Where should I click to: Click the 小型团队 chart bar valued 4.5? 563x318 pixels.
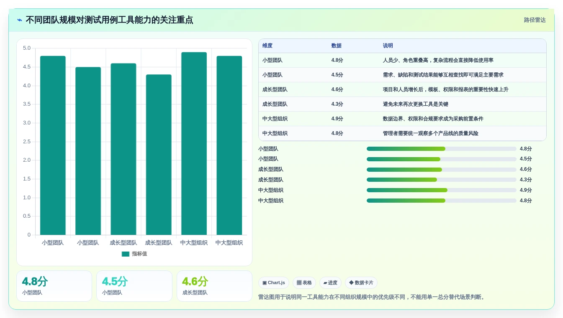click(x=88, y=151)
